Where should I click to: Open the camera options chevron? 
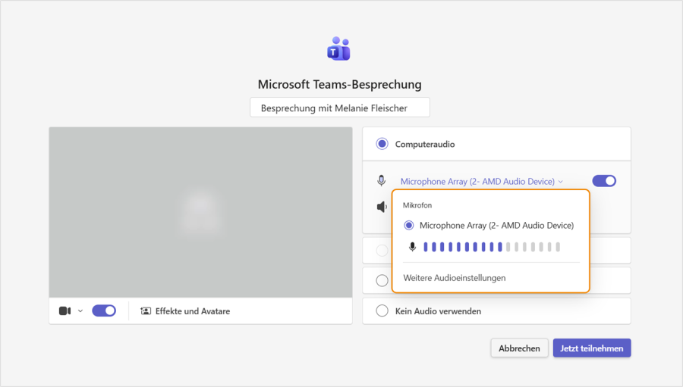coord(80,311)
